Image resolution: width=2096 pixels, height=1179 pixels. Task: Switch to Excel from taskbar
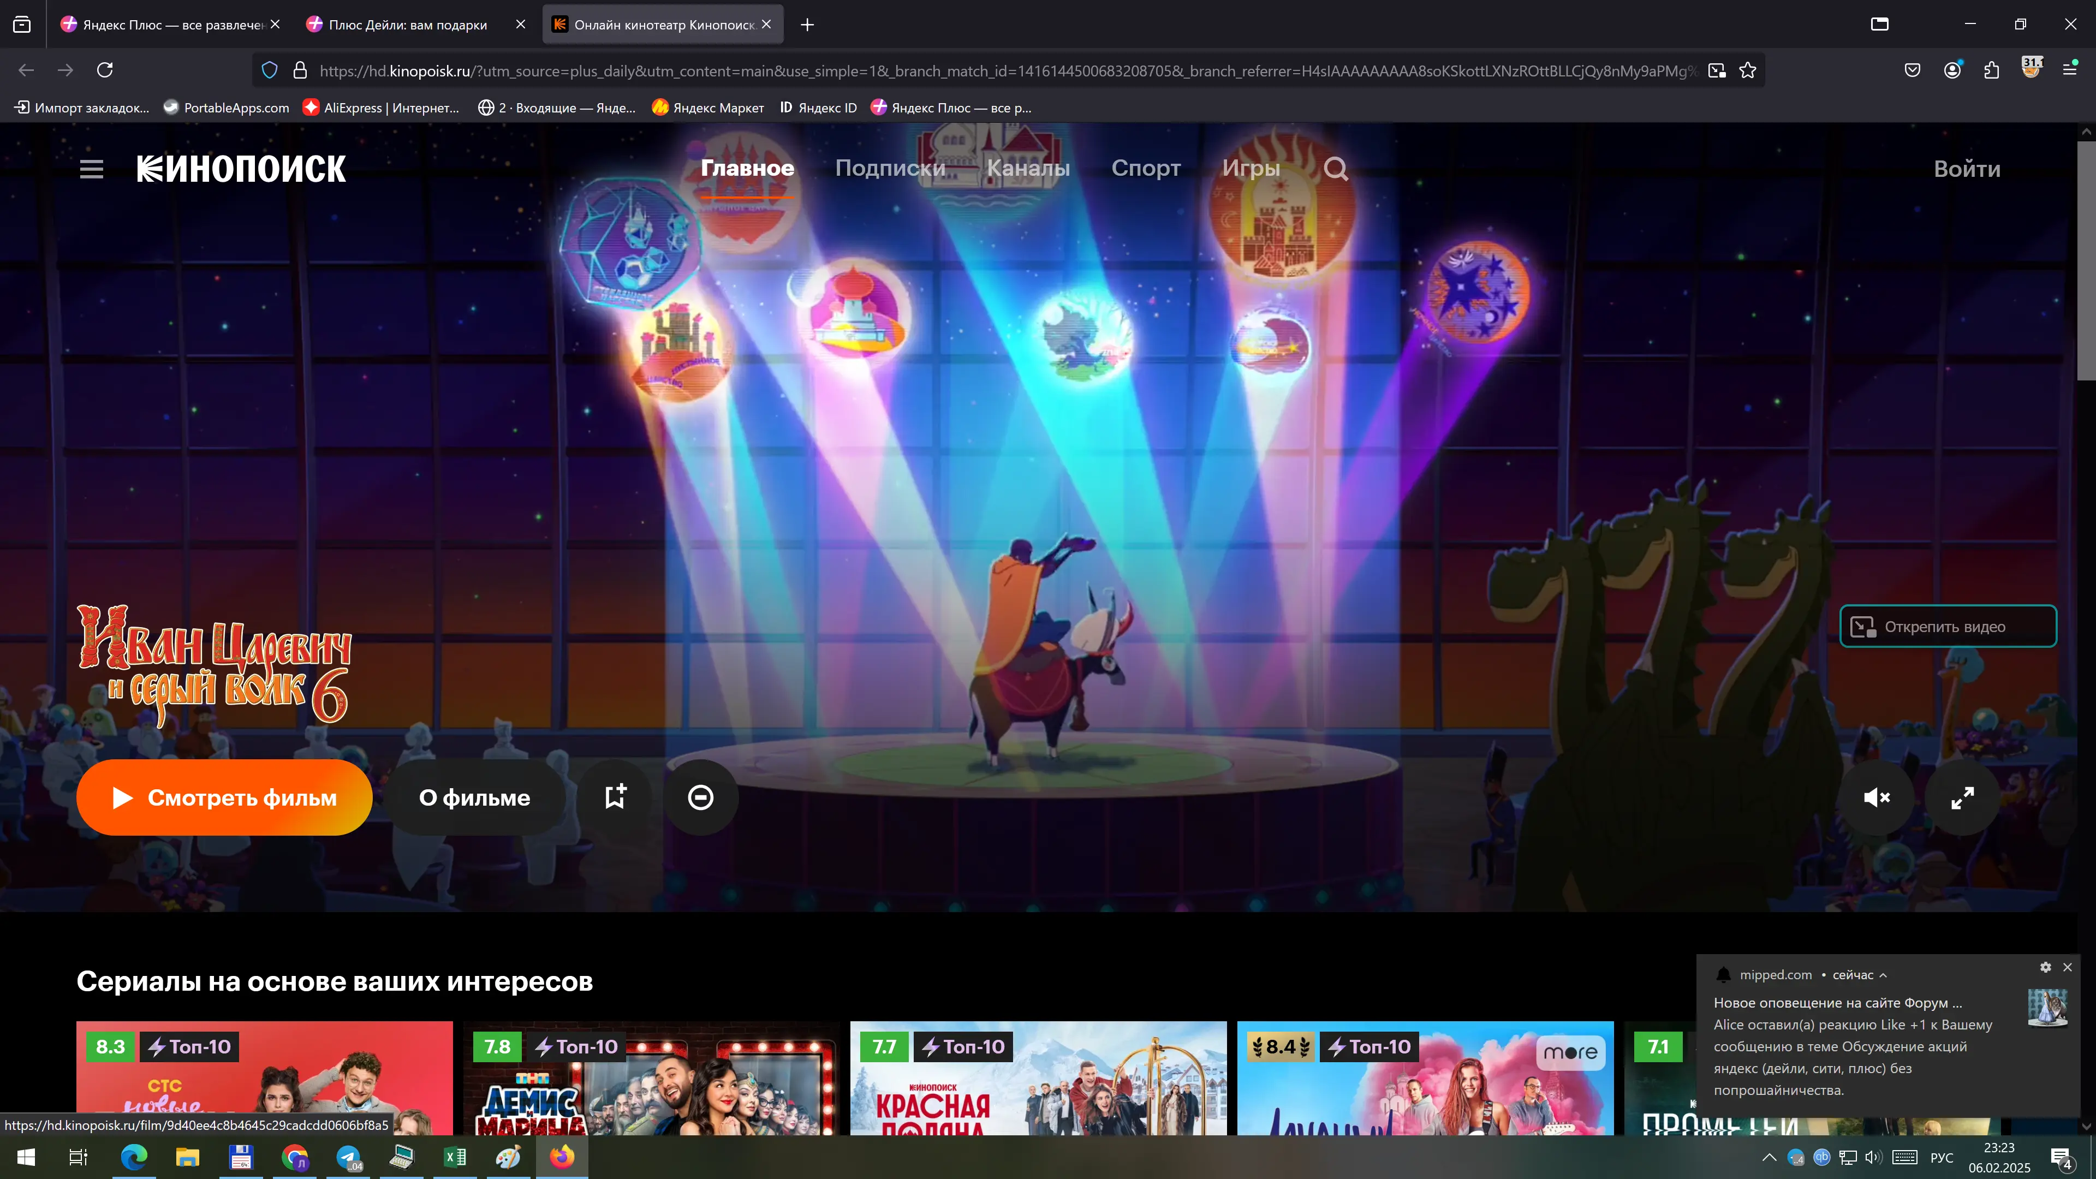(x=455, y=1157)
